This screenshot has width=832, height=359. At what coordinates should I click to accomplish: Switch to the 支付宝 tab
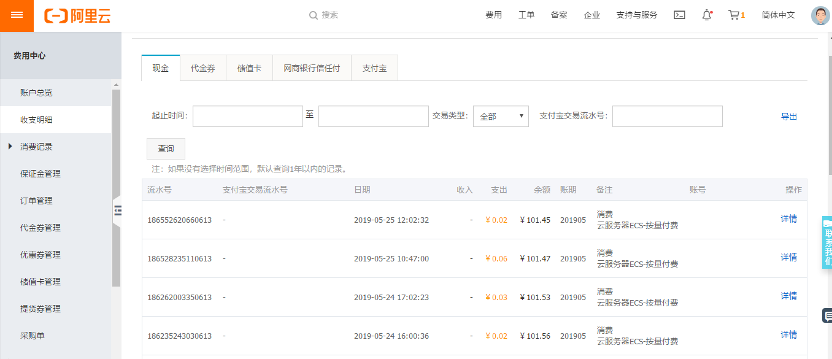click(x=374, y=68)
